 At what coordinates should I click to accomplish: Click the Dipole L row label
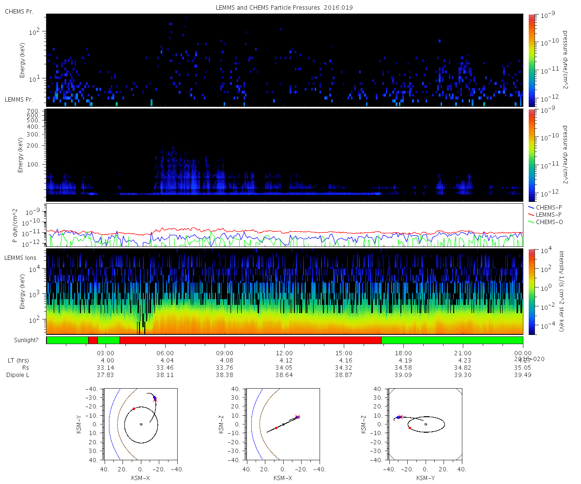point(18,375)
